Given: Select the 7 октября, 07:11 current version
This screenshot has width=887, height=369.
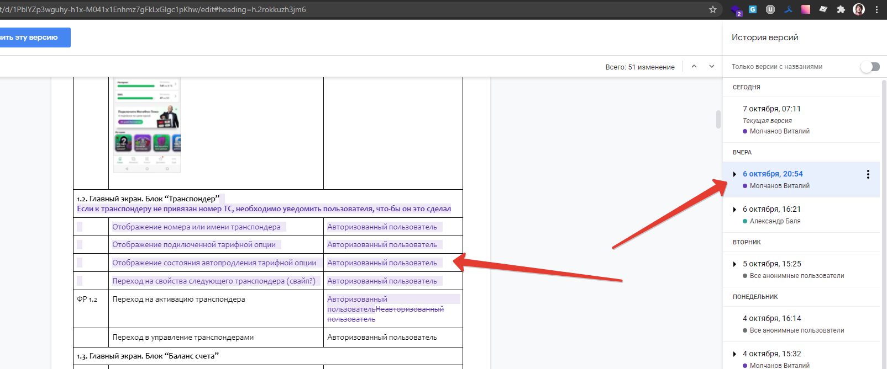Looking at the screenshot, I should click(x=771, y=109).
